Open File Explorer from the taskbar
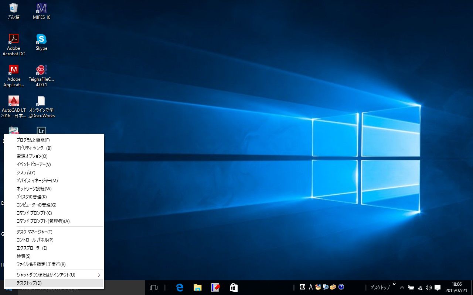The height and width of the screenshot is (295, 473). point(198,288)
